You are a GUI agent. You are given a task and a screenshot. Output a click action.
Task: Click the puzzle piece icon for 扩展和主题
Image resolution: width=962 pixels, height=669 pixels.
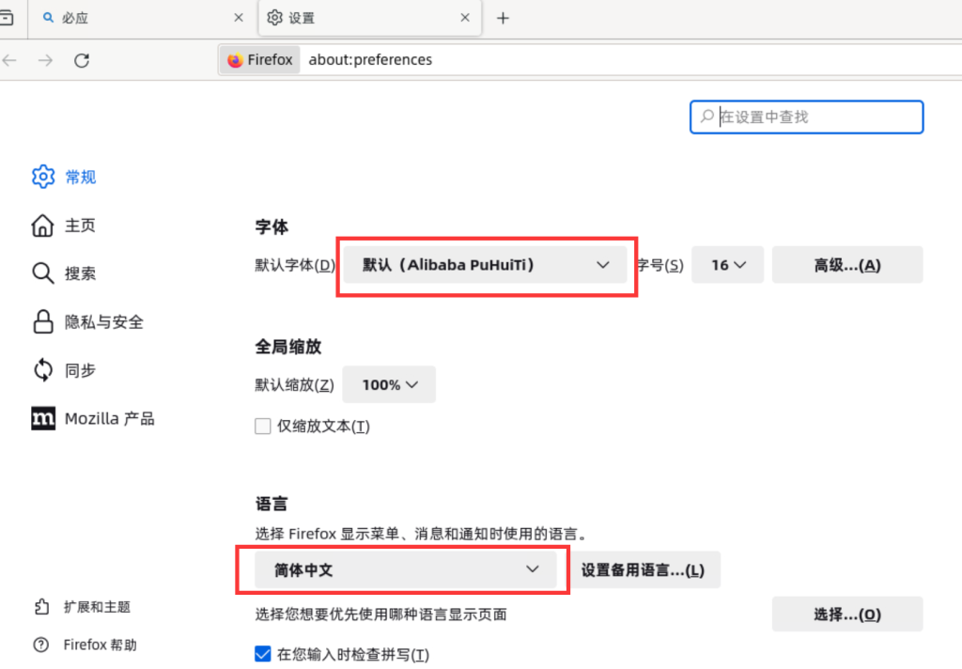tap(41, 606)
